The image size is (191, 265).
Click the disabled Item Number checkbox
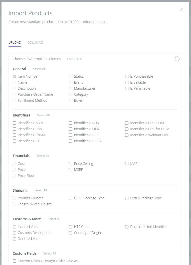(15, 77)
